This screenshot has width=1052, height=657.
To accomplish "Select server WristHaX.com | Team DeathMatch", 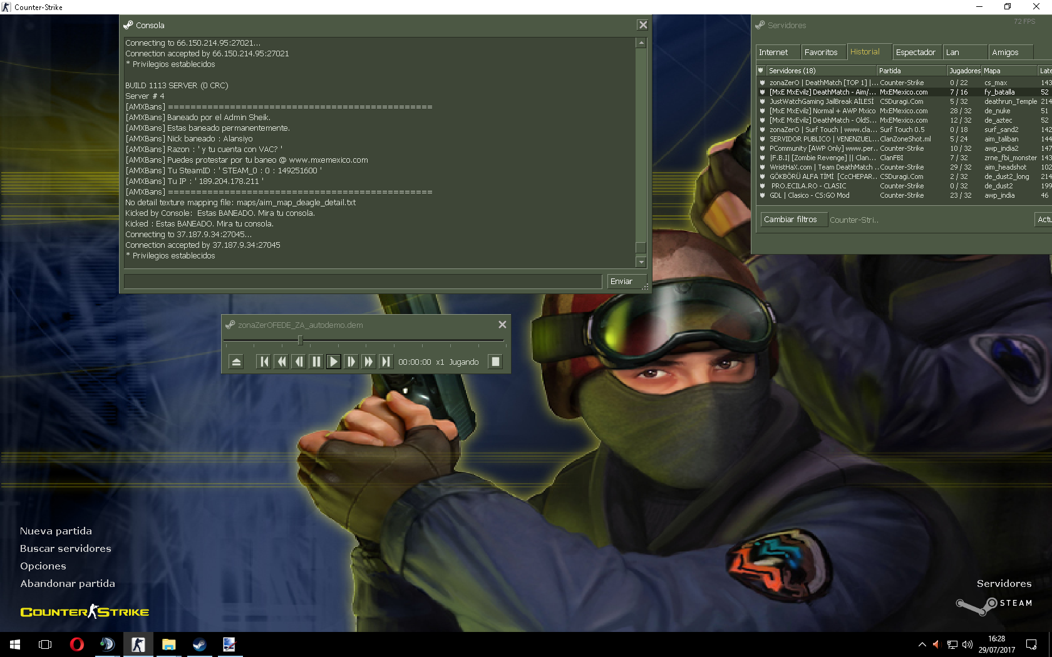I will coord(904,167).
